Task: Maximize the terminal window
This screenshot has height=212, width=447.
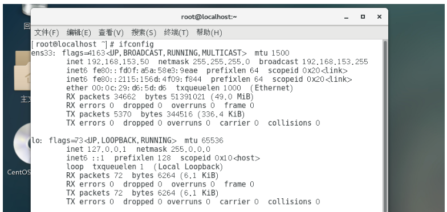Action: (x=363, y=17)
